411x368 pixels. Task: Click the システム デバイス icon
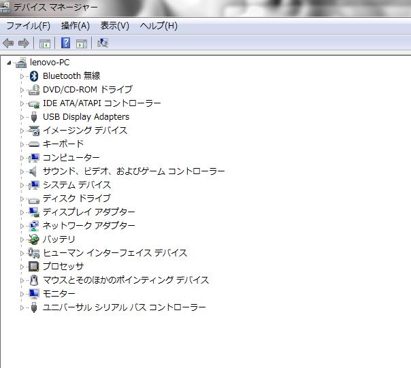pos(34,185)
